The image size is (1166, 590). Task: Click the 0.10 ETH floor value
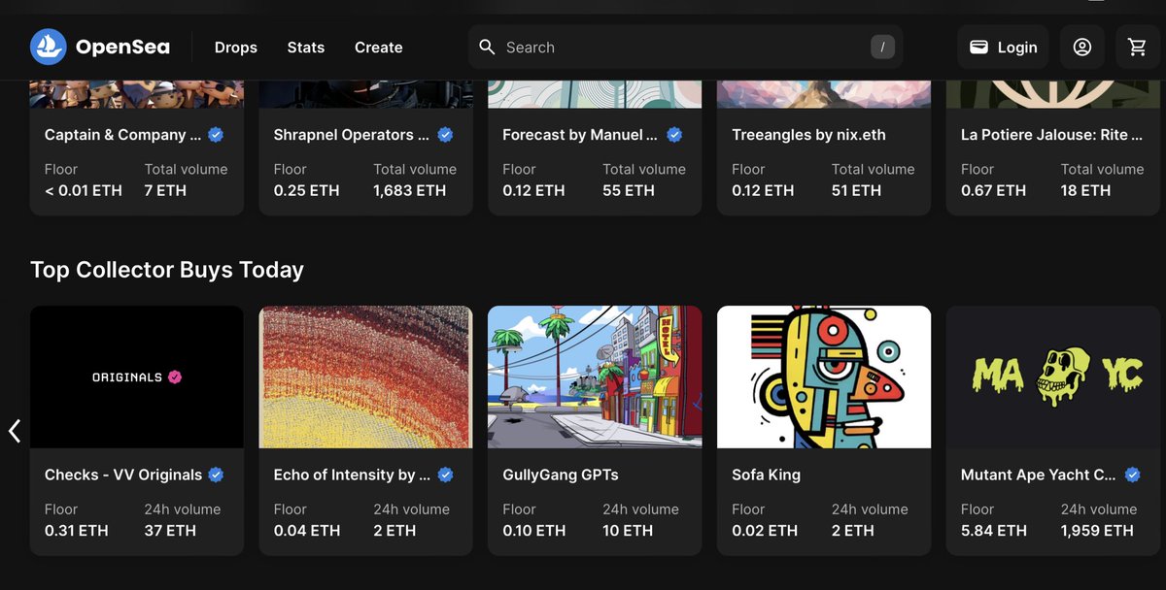(534, 530)
